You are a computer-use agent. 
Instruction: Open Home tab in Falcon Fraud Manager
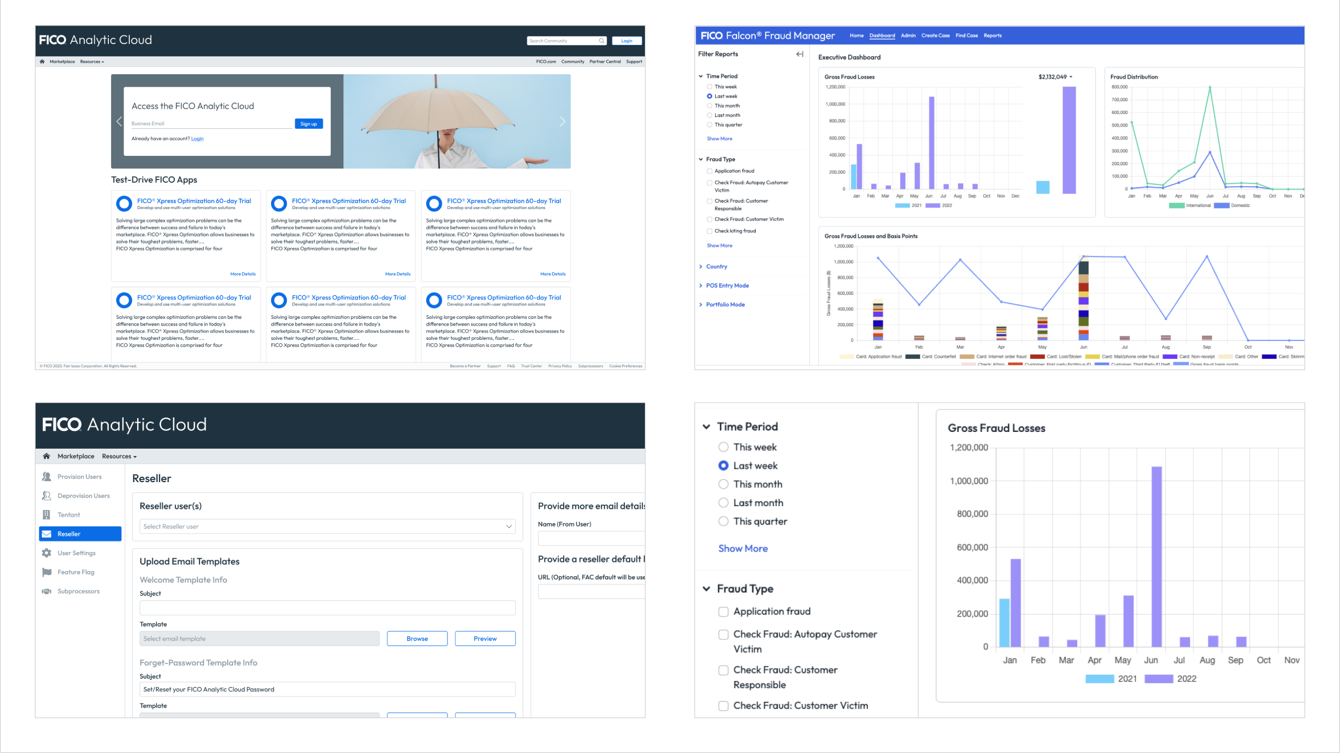tap(856, 36)
